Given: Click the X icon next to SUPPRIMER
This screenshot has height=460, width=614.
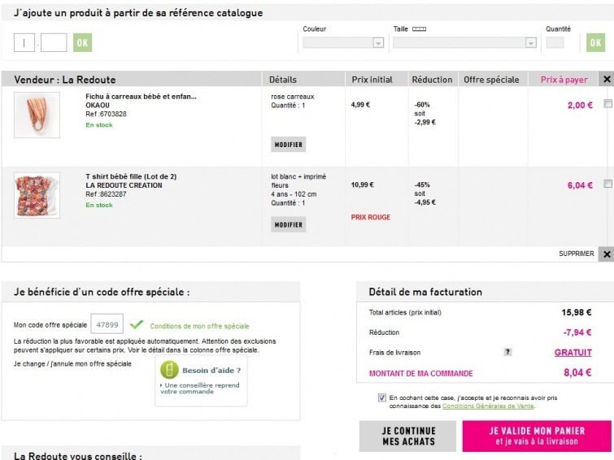Looking at the screenshot, I should click(606, 254).
